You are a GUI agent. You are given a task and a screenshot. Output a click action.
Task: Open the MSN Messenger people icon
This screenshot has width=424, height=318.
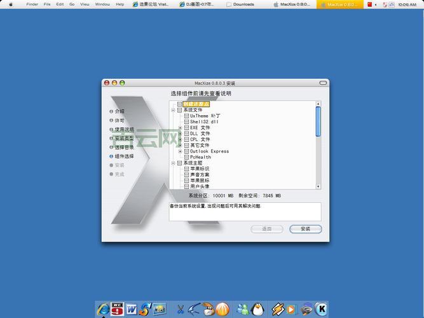242,310
